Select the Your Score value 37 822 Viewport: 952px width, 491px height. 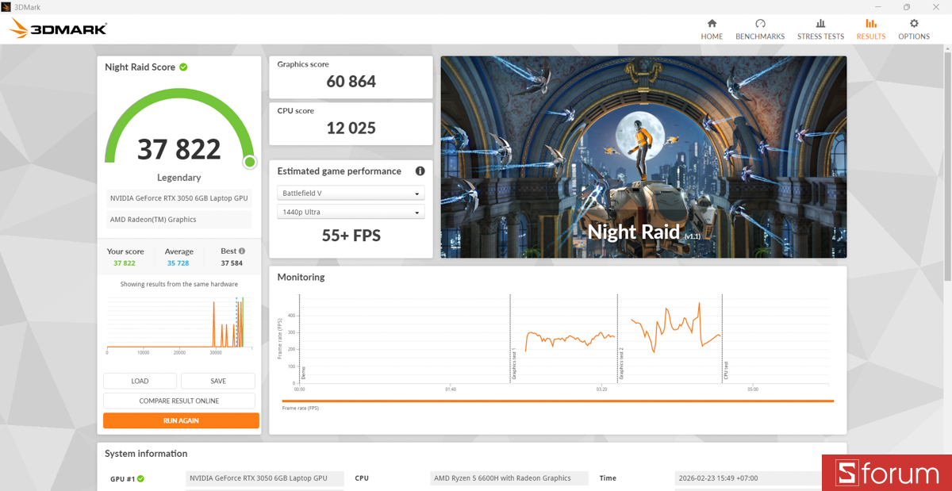[125, 263]
